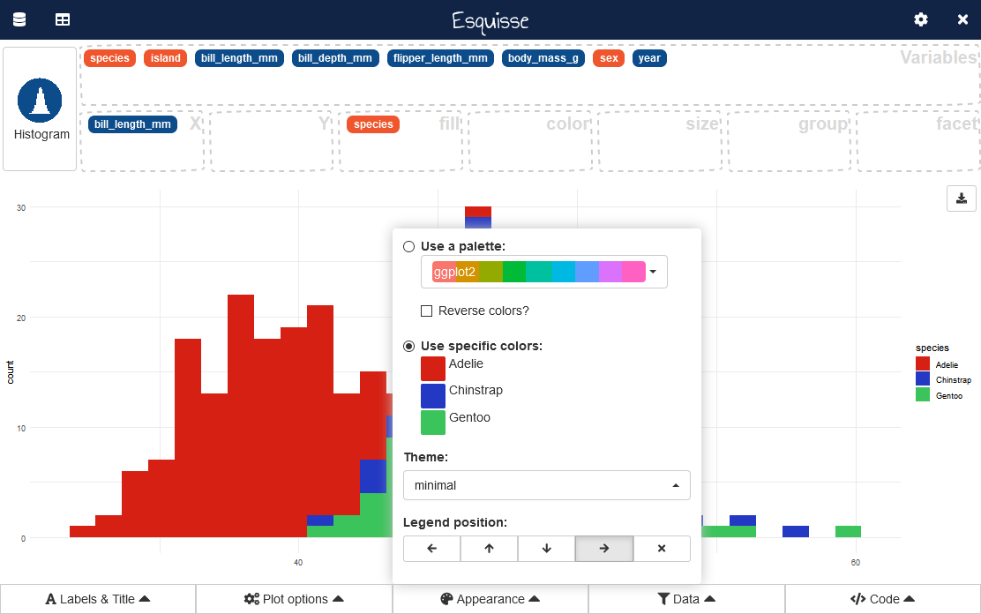Image resolution: width=981 pixels, height=614 pixels.
Task: Hide legend with the X button
Action: [x=662, y=549]
